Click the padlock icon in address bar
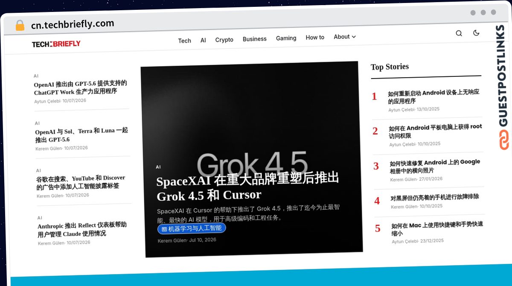The height and width of the screenshot is (286, 512). pos(20,25)
